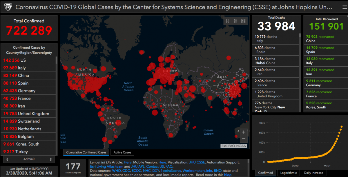This screenshot has height=177, width=348.
Task: Click 7 226 recovered France entry
Action: (326, 94)
